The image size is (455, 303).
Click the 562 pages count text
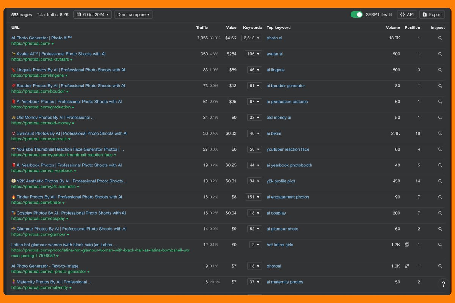22,14
